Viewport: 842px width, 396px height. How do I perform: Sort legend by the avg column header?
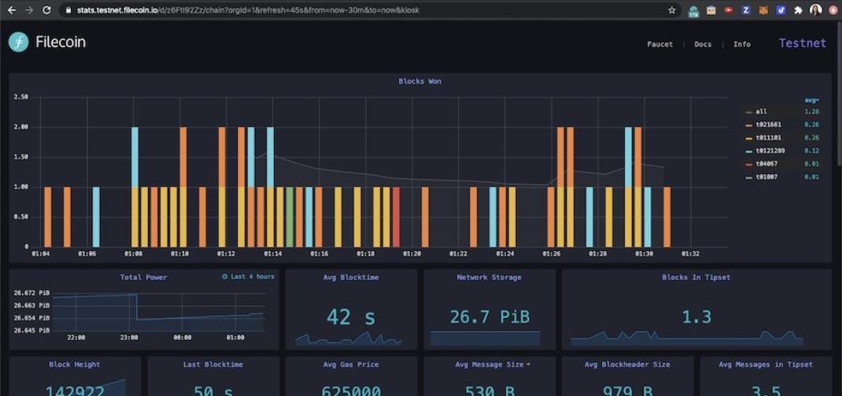click(811, 100)
